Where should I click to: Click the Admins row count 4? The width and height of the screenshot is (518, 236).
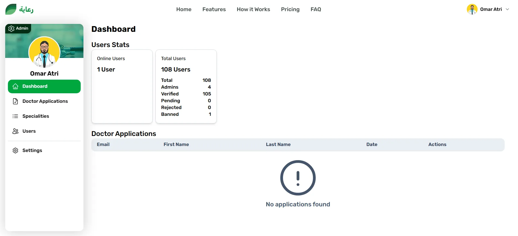click(209, 87)
